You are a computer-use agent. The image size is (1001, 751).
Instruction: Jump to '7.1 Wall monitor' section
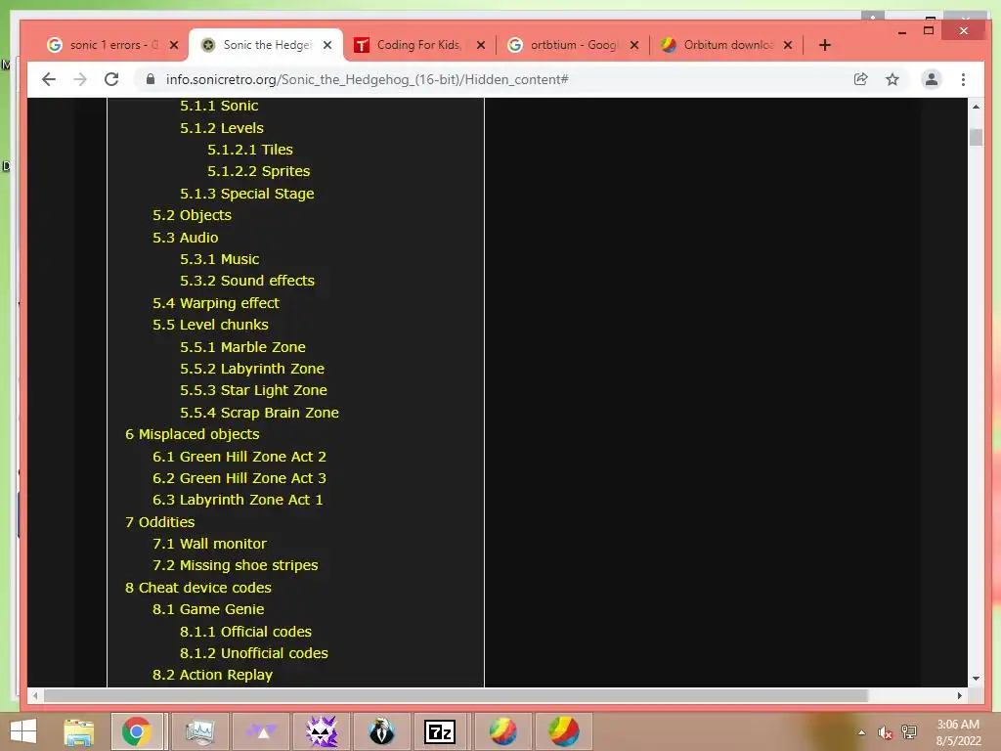[209, 544]
